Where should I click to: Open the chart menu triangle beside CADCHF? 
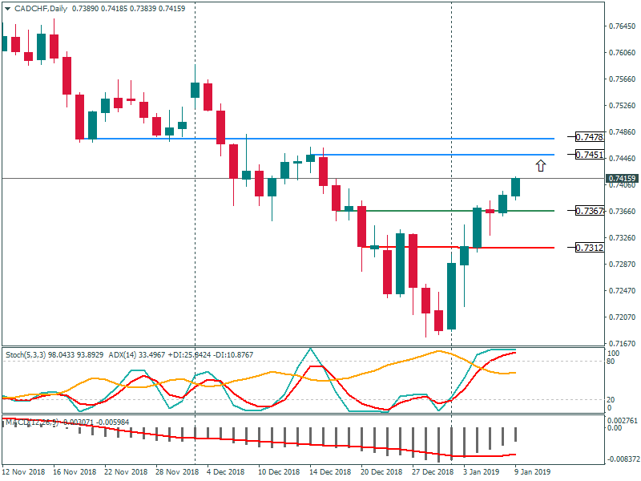7,9
